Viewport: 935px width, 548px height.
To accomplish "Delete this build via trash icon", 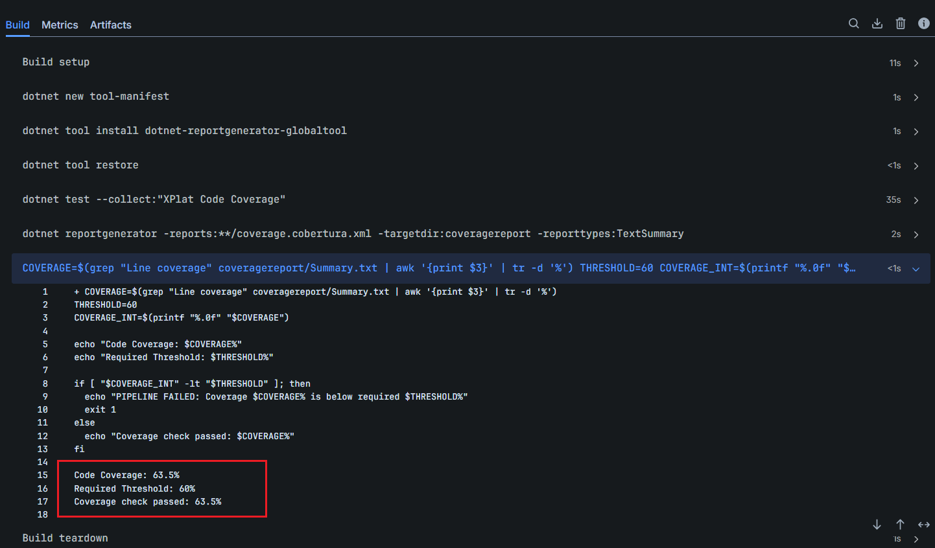I will point(900,23).
